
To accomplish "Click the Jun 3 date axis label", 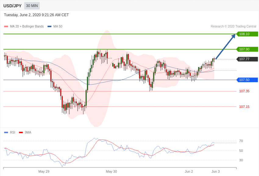I will 215,171.
